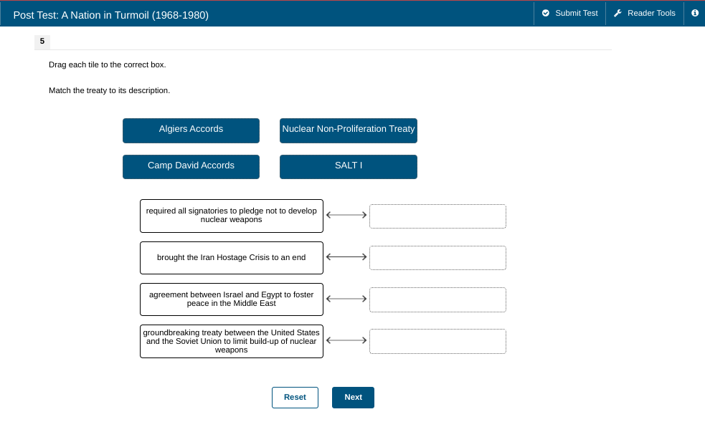Go to the Next question

[353, 398]
